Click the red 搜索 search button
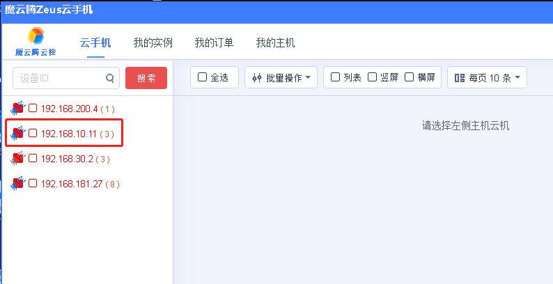Viewport: 553px width, 284px height. [146, 78]
